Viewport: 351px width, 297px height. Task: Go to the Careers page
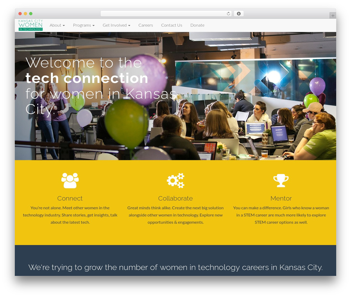point(146,25)
